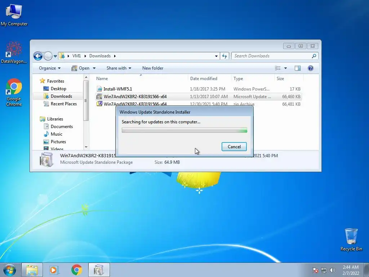Click the 1/18/2017 3:25 PM date cell
This screenshot has width=369, height=277.
207,89
